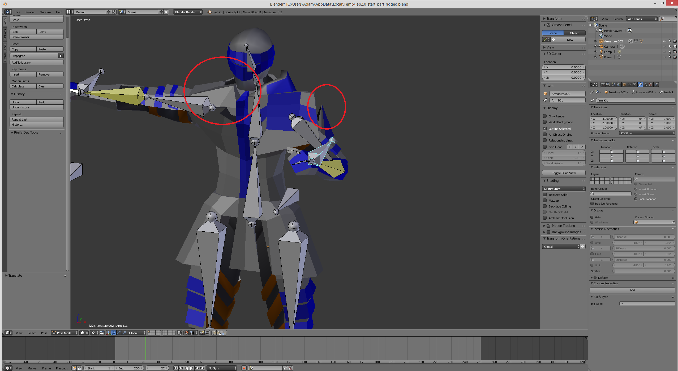Enable the Ambient Occlusion checkbox
Screen dimensions: 678x371
(x=545, y=218)
